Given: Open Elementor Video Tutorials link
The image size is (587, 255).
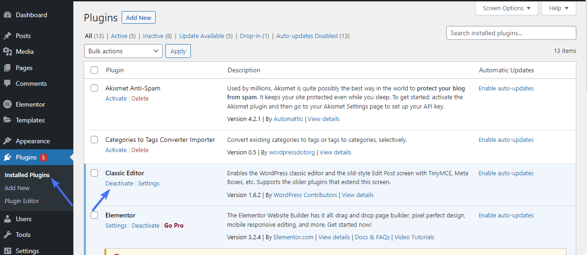Looking at the screenshot, I should tap(415, 237).
